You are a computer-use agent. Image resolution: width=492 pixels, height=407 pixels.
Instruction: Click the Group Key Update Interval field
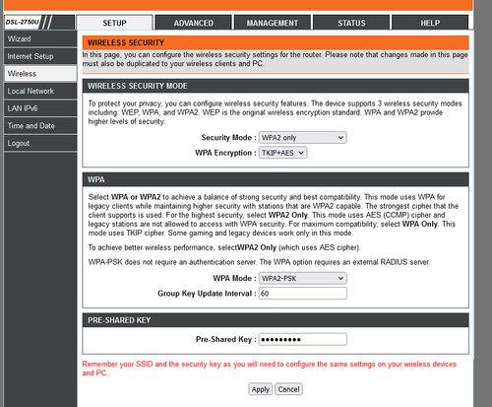click(x=303, y=294)
